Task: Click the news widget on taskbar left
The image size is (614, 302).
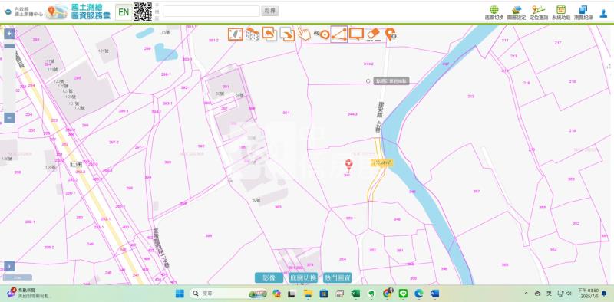Action: [x=29, y=294]
